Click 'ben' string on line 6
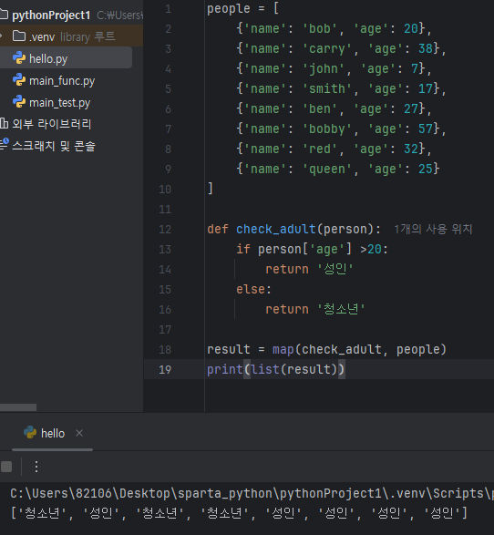Viewport: 494px width, 535px height. click(320, 108)
